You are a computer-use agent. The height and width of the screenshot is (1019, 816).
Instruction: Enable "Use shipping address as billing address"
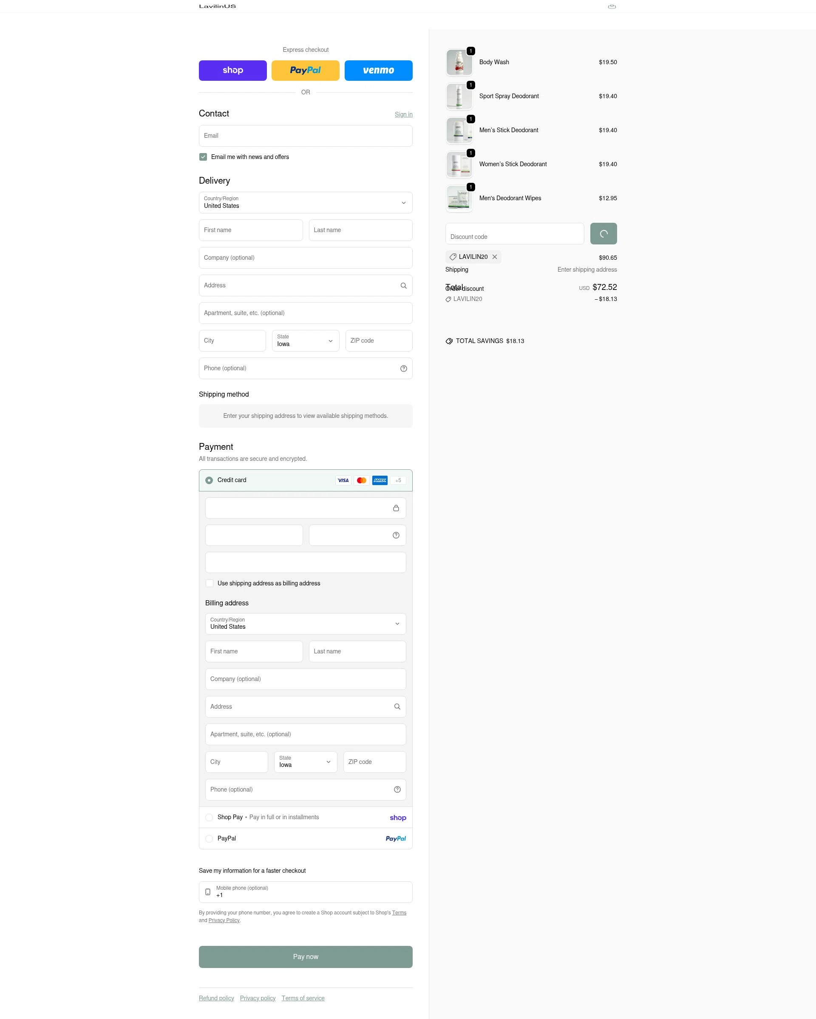pos(210,583)
